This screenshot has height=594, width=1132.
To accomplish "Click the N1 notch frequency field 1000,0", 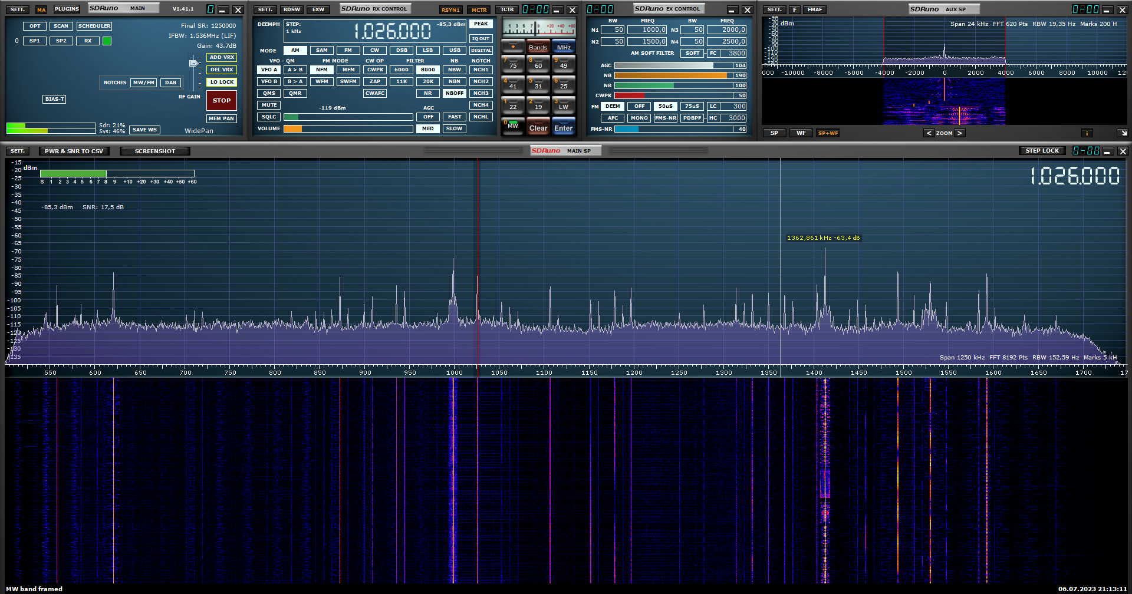I will coord(647,30).
